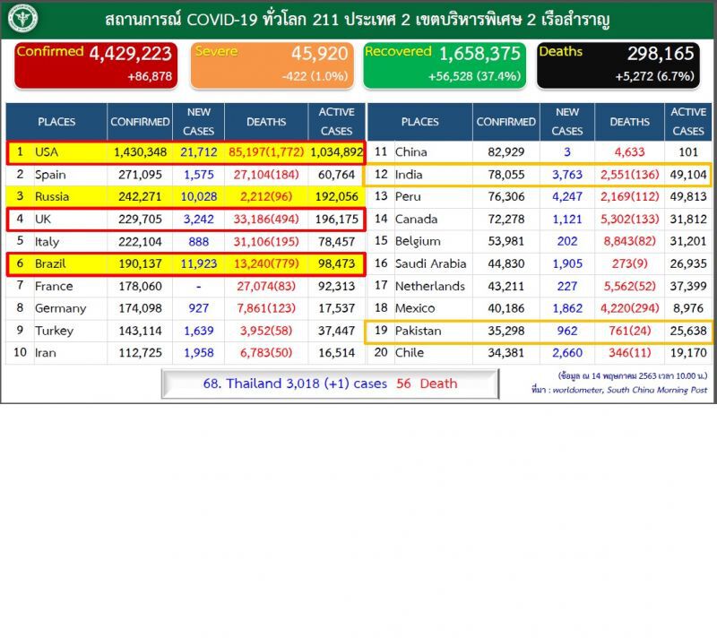The height and width of the screenshot is (638, 717).
Task: Click the ACTIVE CASES header in right table
Action: [687, 122]
